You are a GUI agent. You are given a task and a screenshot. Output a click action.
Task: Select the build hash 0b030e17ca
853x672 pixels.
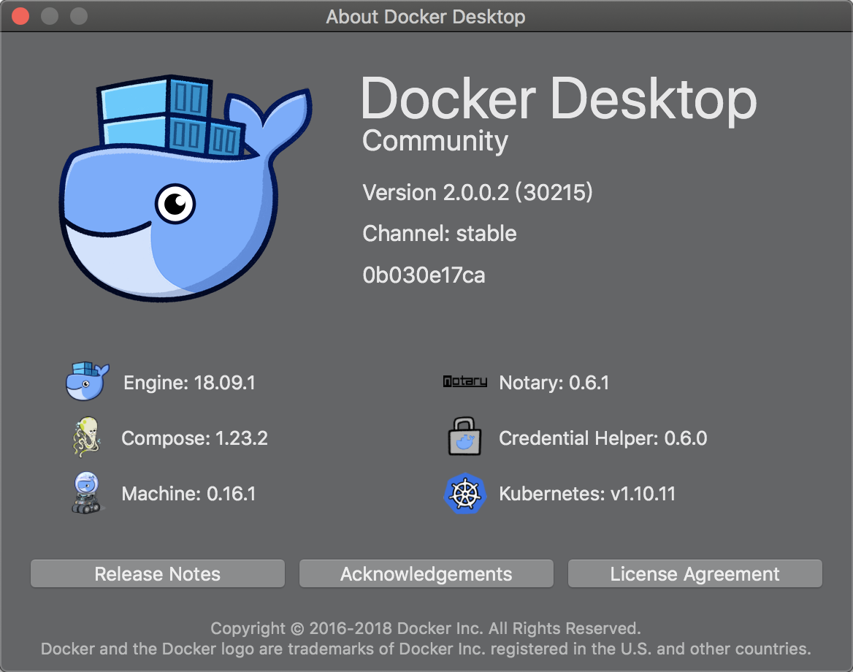click(424, 275)
